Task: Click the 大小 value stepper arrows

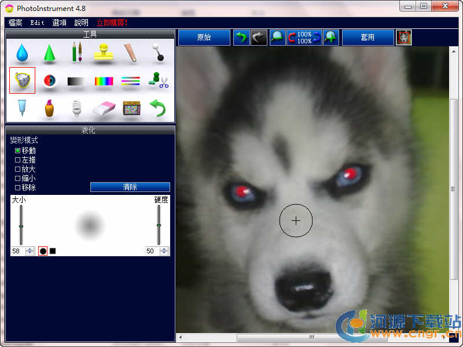Action: (x=30, y=251)
